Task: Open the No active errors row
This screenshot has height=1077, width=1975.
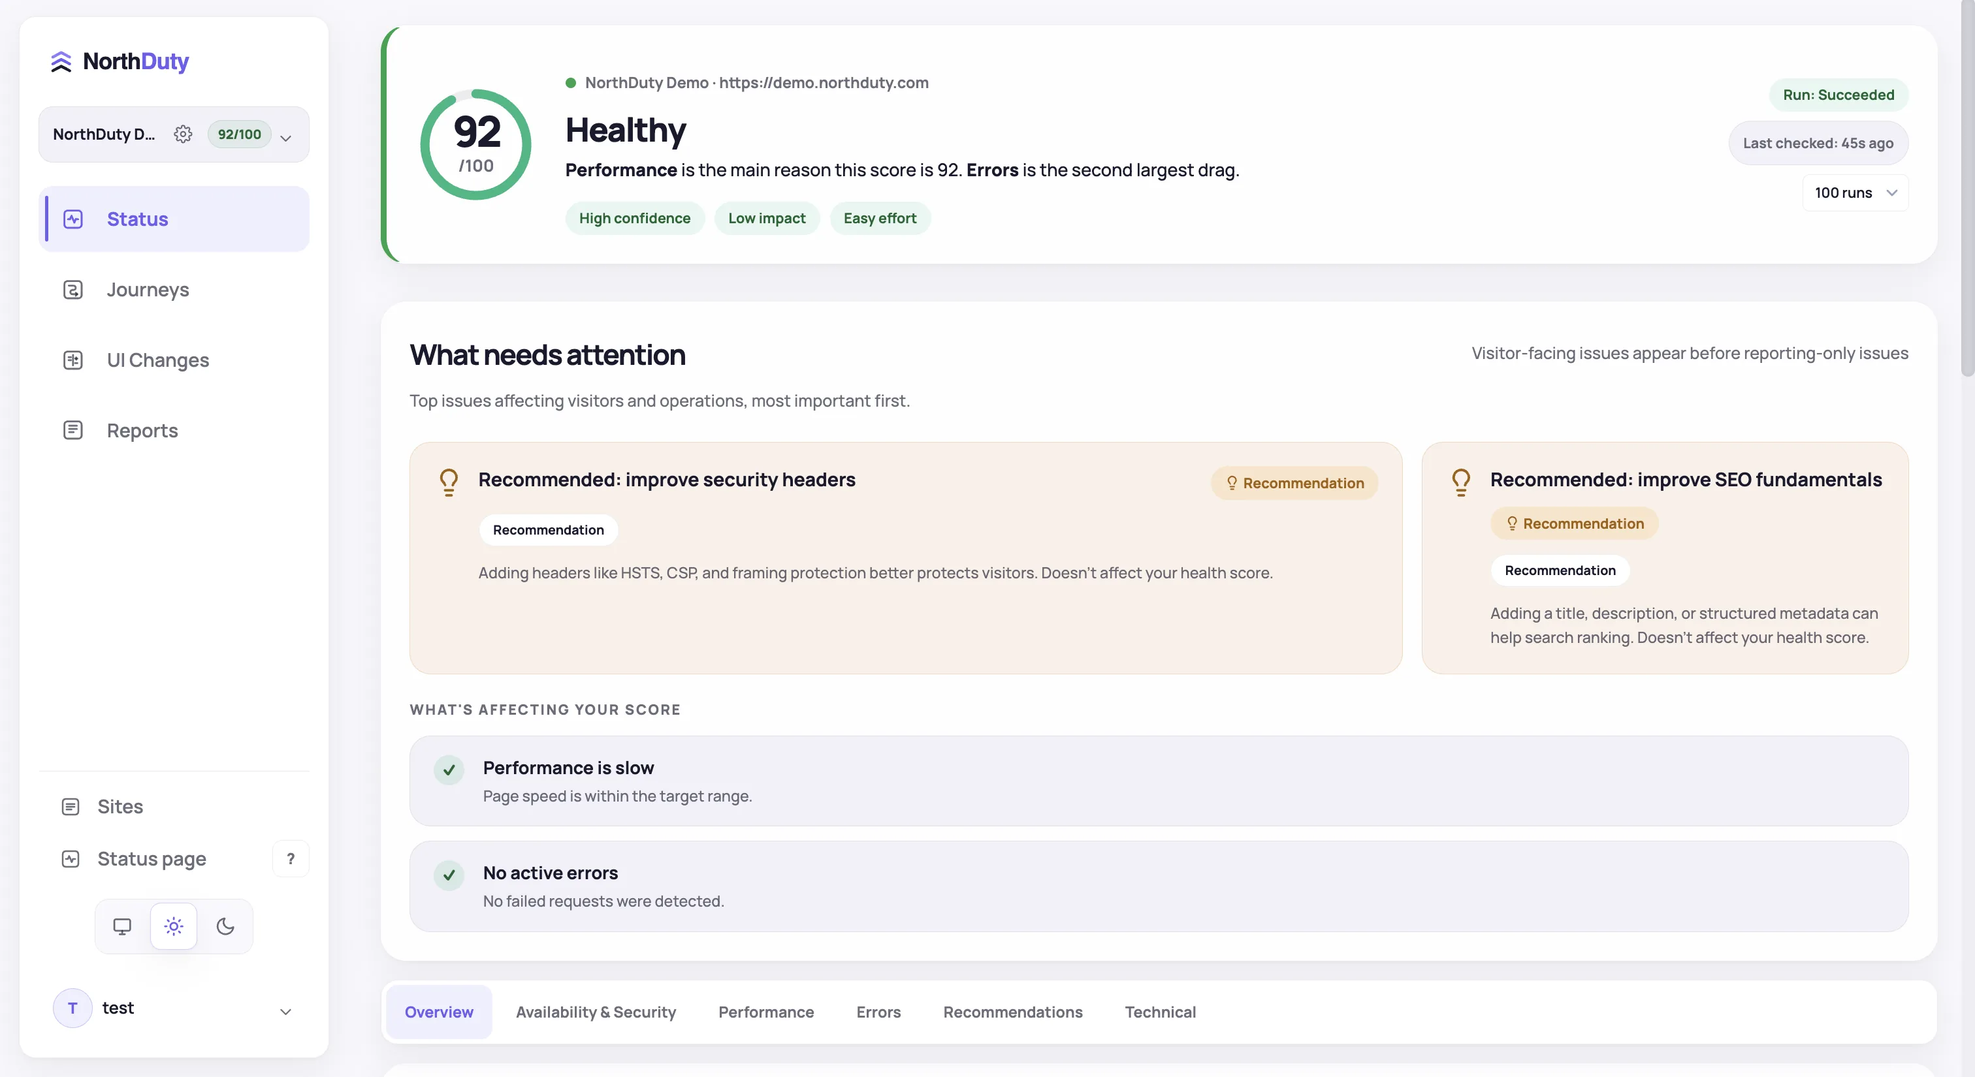Action: [1159, 886]
